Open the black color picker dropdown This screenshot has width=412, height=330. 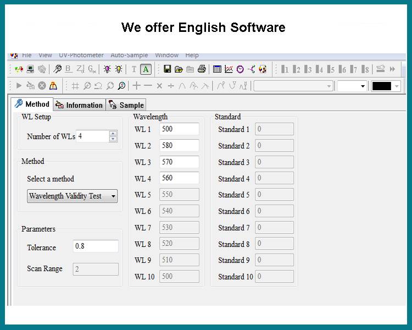[x=397, y=86]
